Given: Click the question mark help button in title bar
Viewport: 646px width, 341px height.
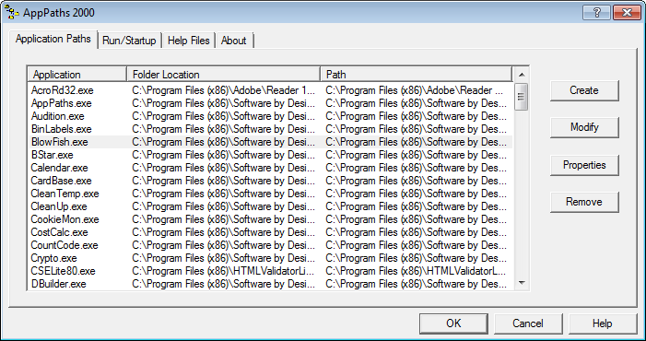Looking at the screenshot, I should [596, 13].
